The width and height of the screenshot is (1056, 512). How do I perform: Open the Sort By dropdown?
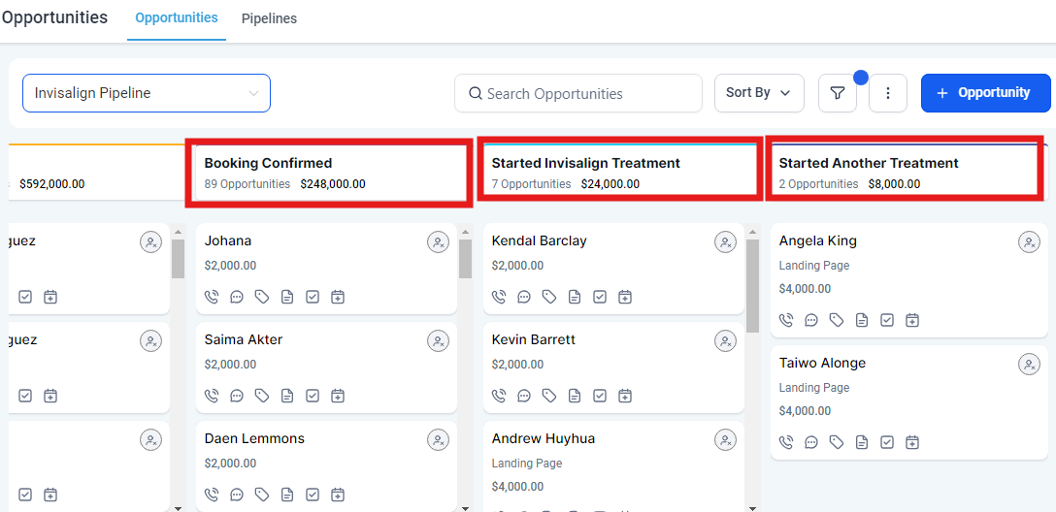pyautogui.click(x=759, y=93)
